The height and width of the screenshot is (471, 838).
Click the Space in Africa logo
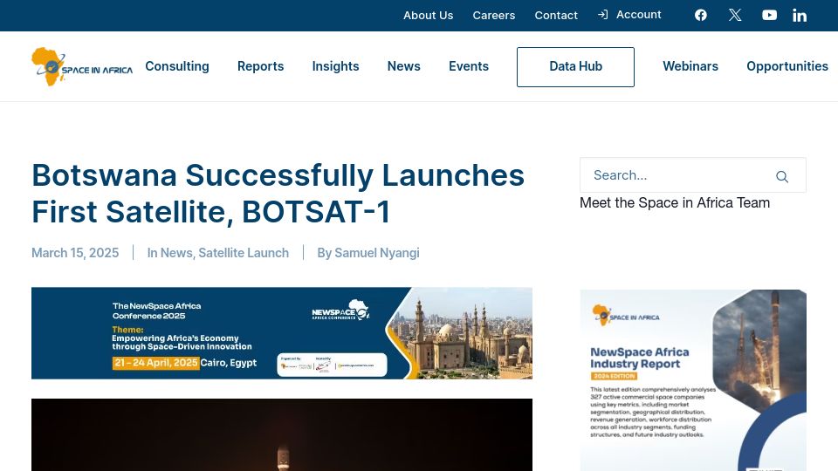coord(82,67)
